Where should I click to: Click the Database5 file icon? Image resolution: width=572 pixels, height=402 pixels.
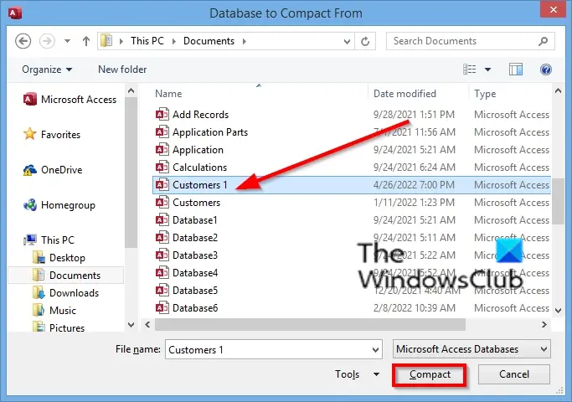pyautogui.click(x=162, y=291)
